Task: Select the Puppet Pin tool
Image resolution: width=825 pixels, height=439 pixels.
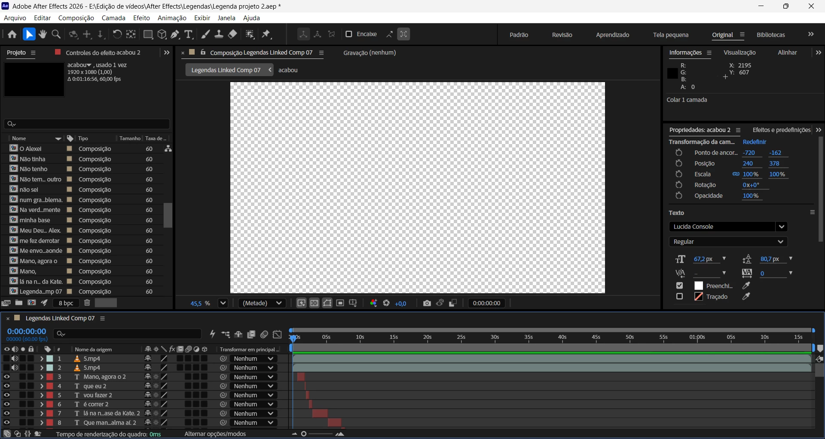Action: [x=267, y=34]
